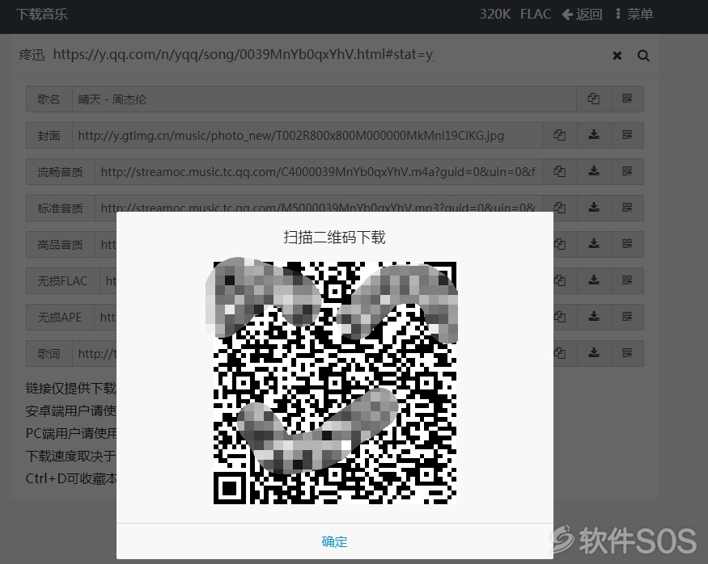Viewport: 708px width, 564px height.
Task: Click the 封面 gtimg.cn URL field
Action: pyautogui.click(x=307, y=135)
